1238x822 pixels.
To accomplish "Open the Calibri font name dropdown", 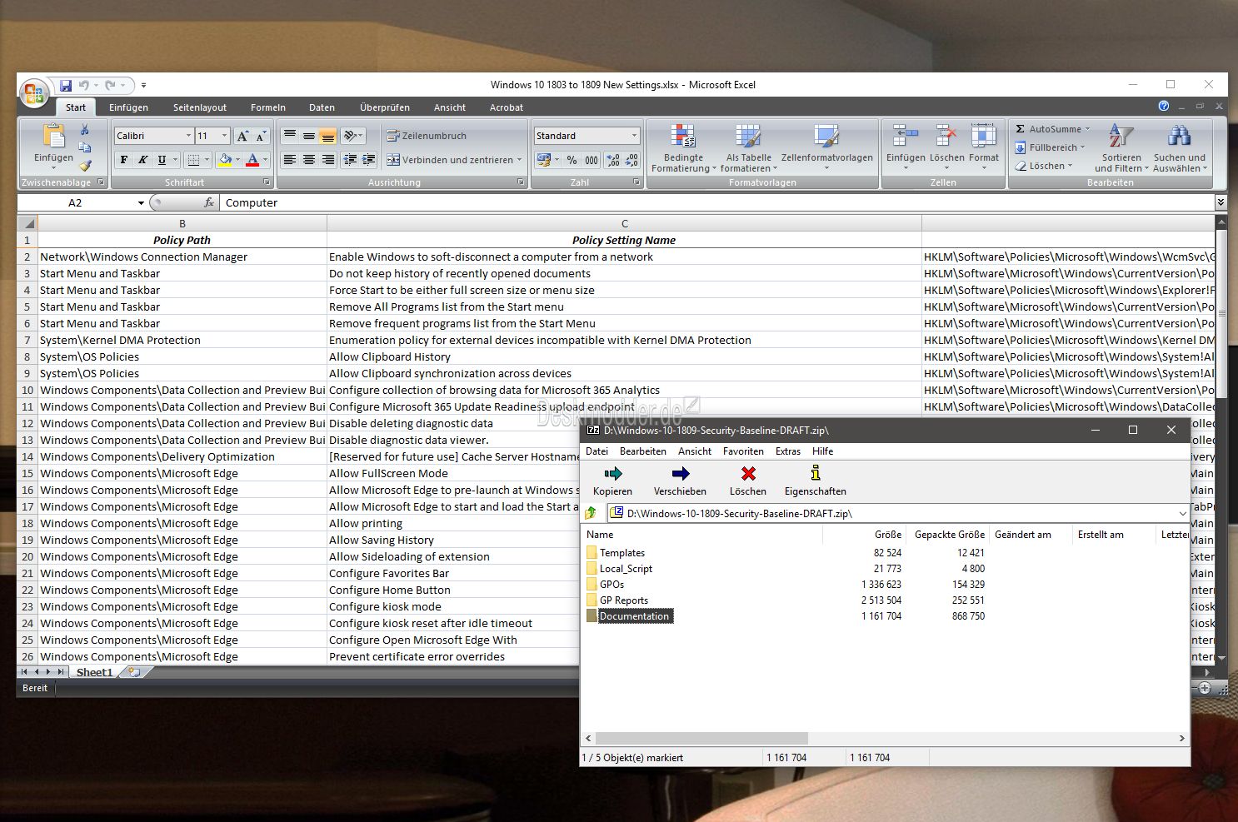I will (x=188, y=136).
